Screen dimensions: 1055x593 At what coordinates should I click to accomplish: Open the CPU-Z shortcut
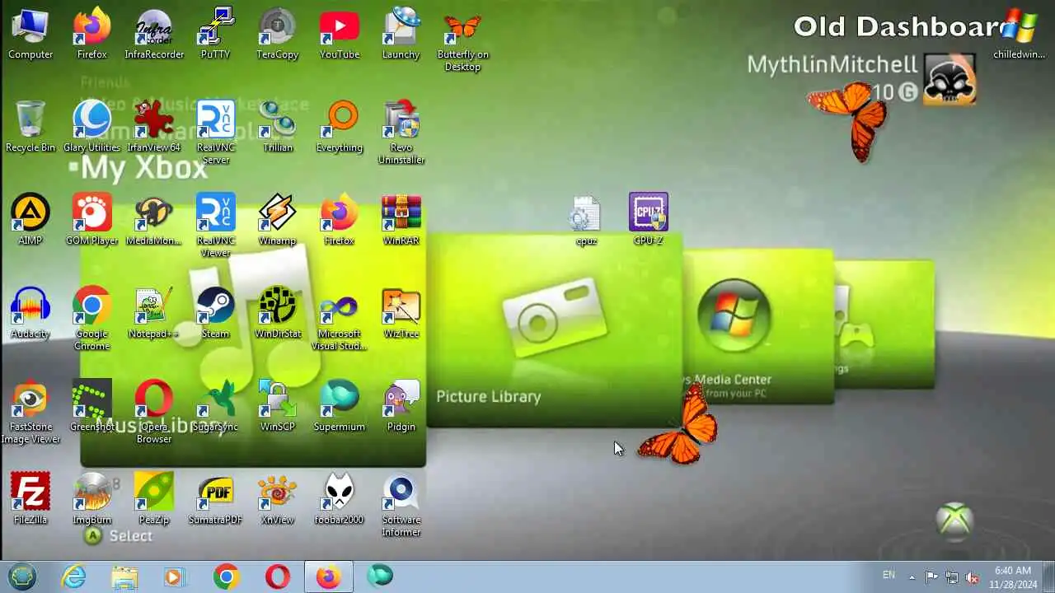pos(648,221)
